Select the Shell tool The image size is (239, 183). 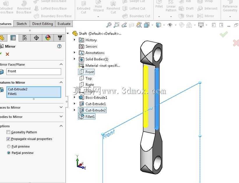pos(186,16)
